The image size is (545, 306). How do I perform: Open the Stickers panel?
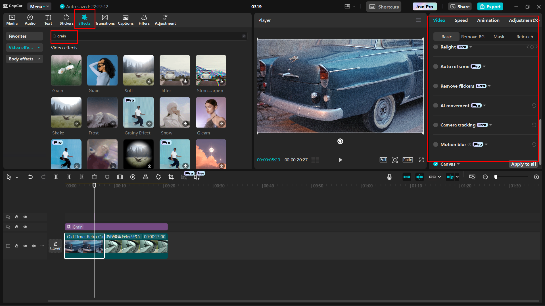[x=66, y=20]
